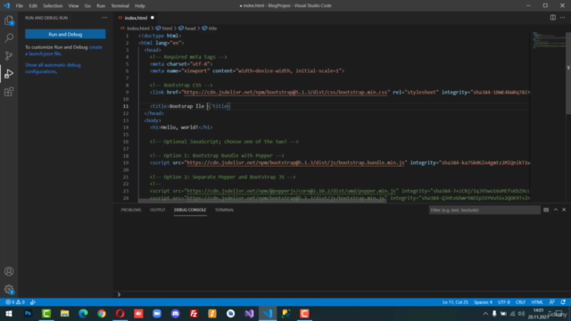This screenshot has width=571, height=321.
Task: Maximize the panel with the chevron up
Action: click(556, 210)
